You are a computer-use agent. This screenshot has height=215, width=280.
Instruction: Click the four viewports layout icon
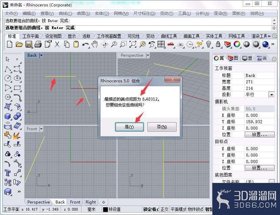point(161,44)
